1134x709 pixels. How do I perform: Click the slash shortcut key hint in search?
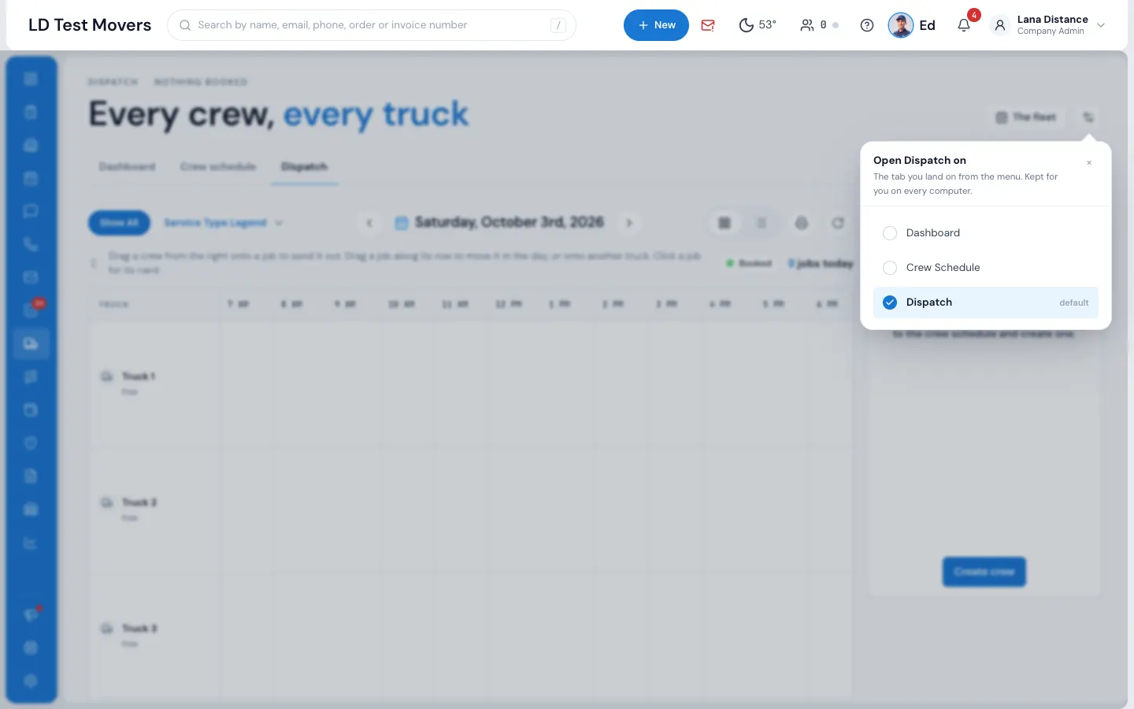pos(558,25)
